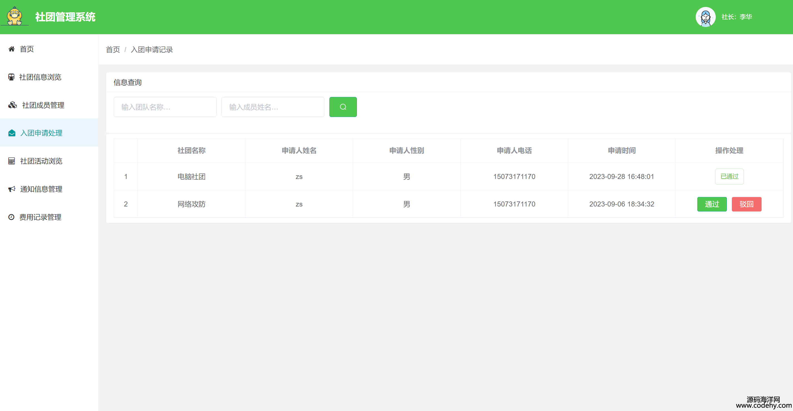Open 社团成员管理 in the sidebar

pyautogui.click(x=49, y=105)
